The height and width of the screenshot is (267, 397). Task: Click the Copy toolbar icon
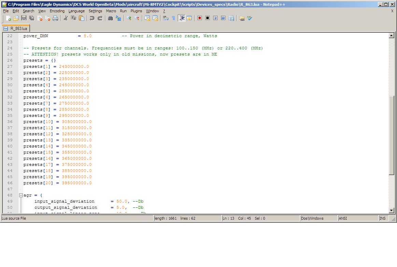point(74,18)
